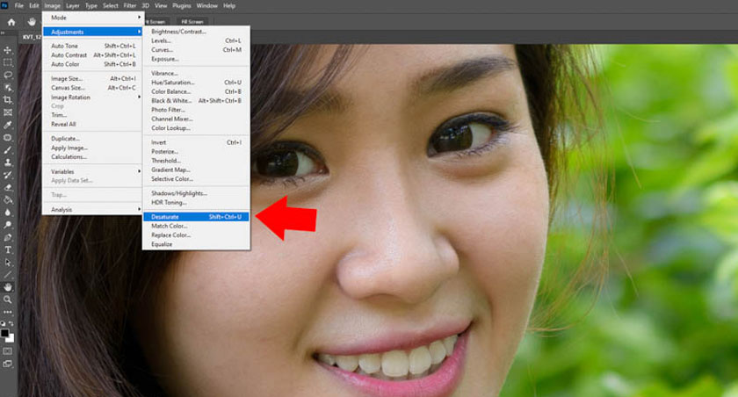Swap foreground and background colors
The height and width of the screenshot is (397, 738).
click(x=11, y=323)
